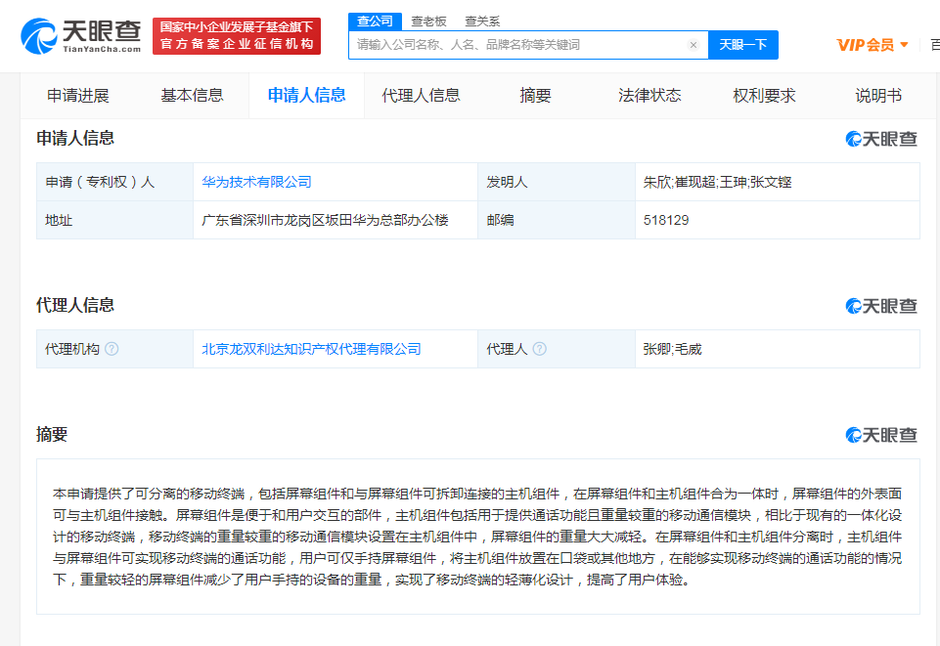Click the 天眼一下 search button
The width and height of the screenshot is (940, 646).
tap(742, 45)
